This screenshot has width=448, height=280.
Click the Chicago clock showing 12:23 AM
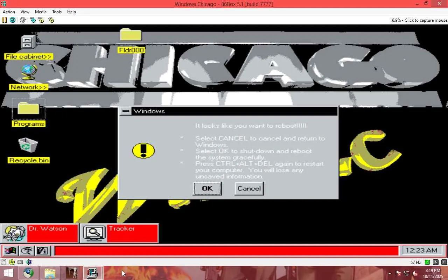[x=421, y=250]
